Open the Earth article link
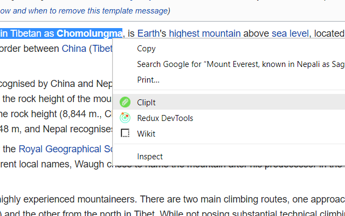 (148, 33)
